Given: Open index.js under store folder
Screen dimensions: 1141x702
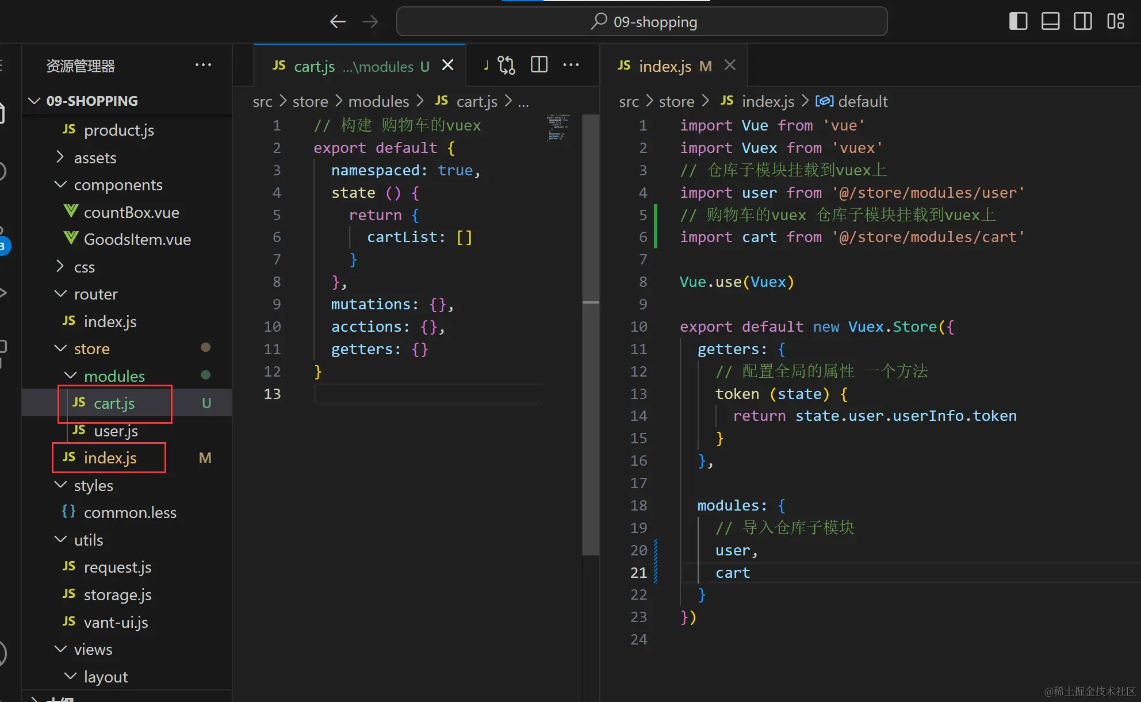Looking at the screenshot, I should click(127, 458).
